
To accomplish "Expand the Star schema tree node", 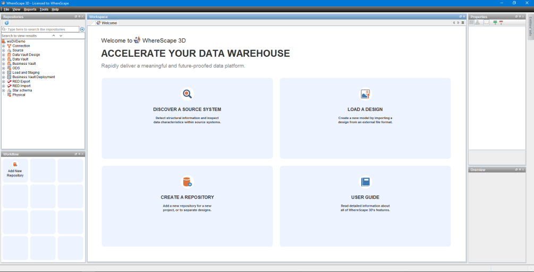I will (3, 90).
